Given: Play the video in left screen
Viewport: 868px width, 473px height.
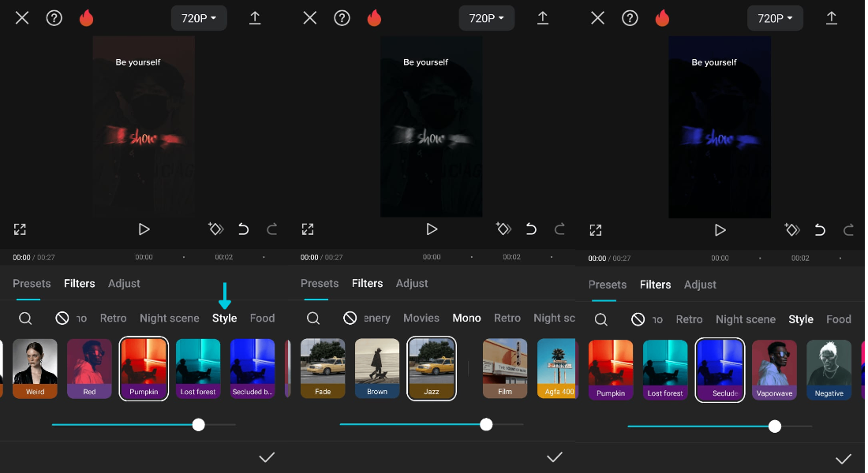Looking at the screenshot, I should 144,229.
